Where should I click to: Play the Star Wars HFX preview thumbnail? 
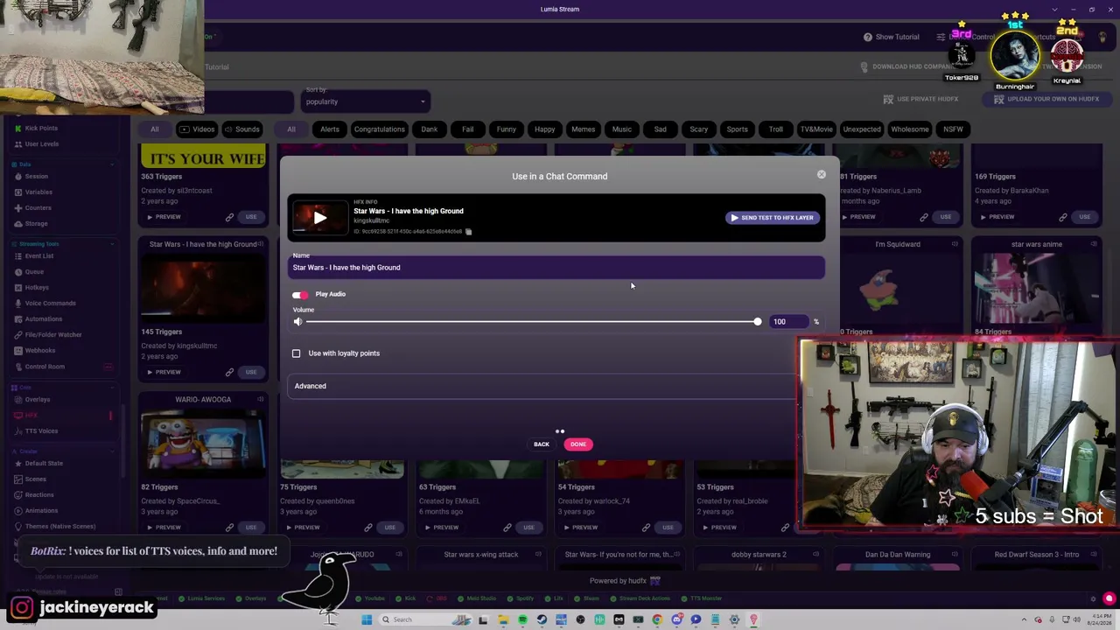320,218
